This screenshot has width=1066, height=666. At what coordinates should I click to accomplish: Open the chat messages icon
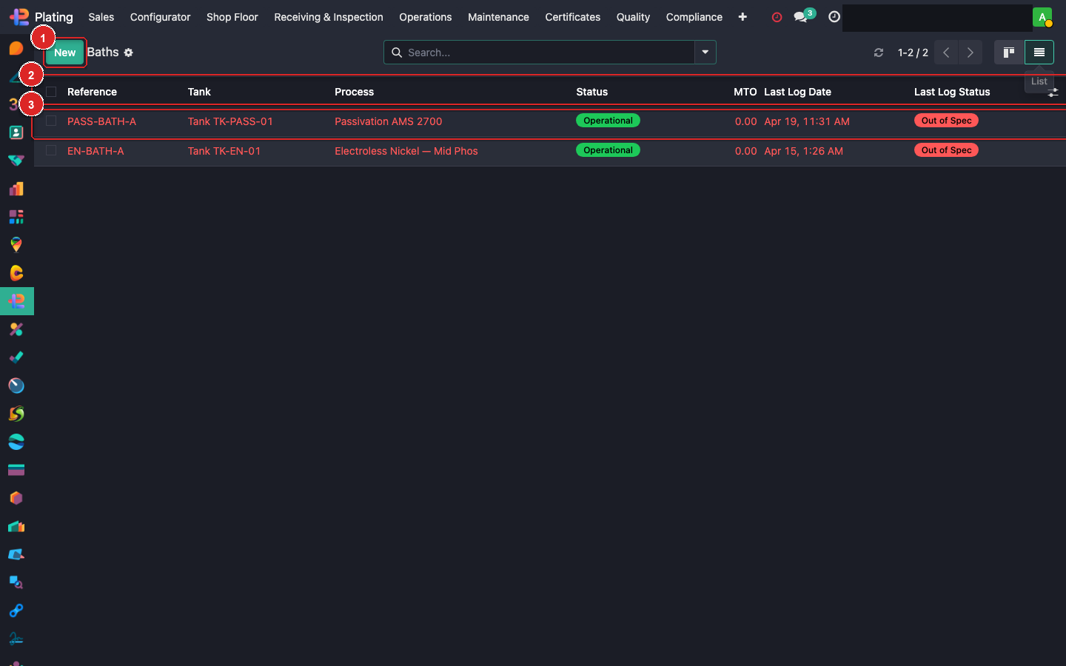(x=801, y=17)
